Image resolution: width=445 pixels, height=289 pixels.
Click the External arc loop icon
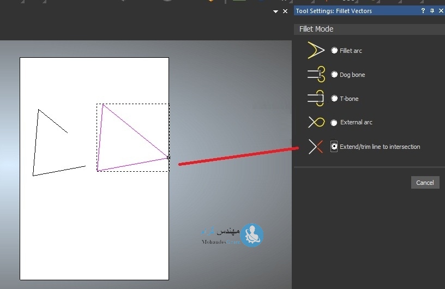(x=316, y=122)
